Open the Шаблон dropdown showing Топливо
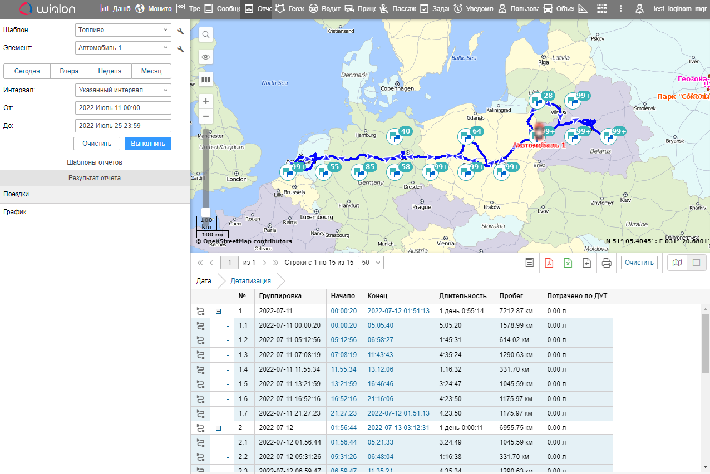 (123, 30)
